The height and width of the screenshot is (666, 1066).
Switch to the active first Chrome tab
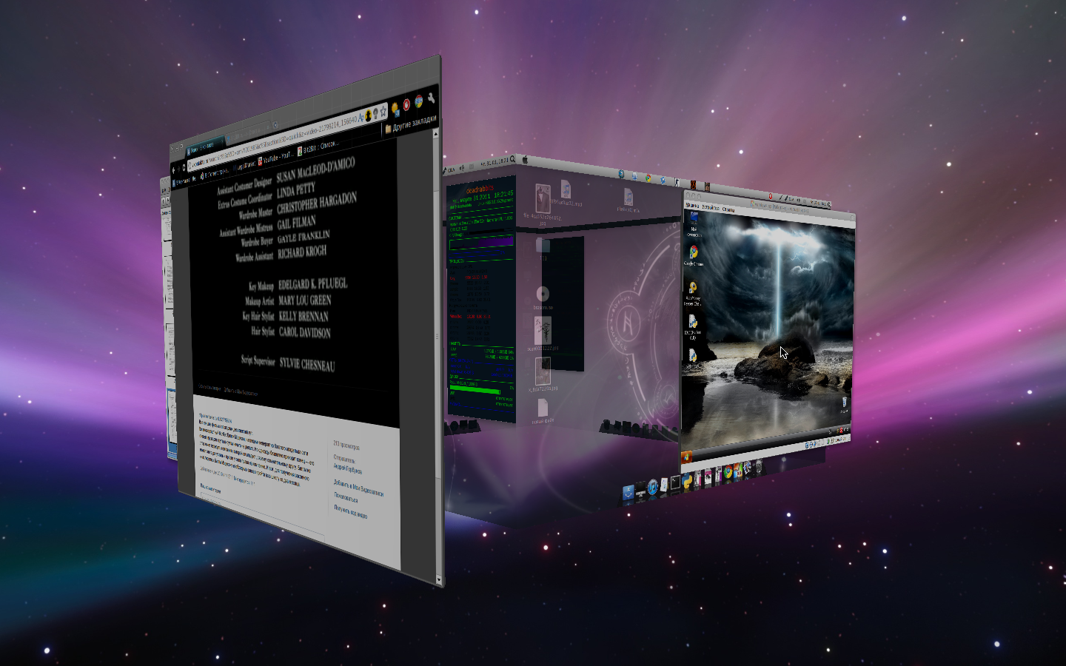(x=204, y=146)
